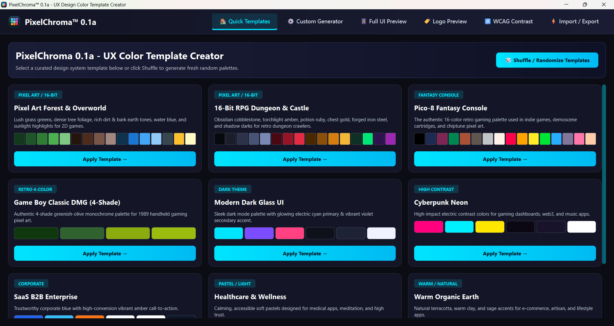Choose the gold swatch in Pixel Art Forest palette
This screenshot has height=326, width=614.
click(179, 139)
